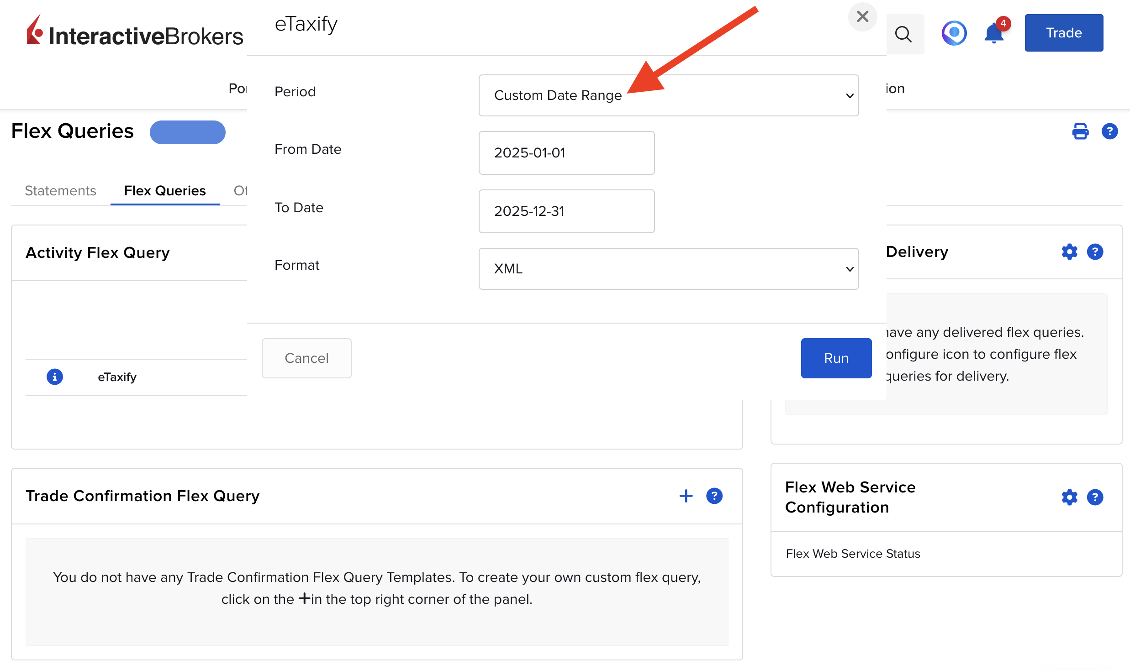The height and width of the screenshot is (670, 1130).
Task: Open the search magnifier icon
Action: click(x=903, y=34)
